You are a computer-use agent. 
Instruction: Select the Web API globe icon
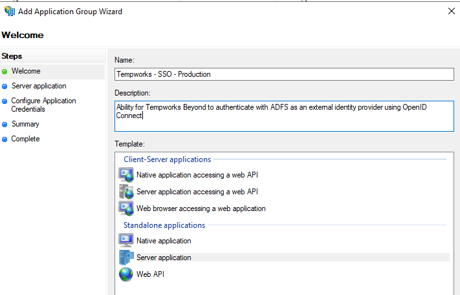[x=126, y=274]
